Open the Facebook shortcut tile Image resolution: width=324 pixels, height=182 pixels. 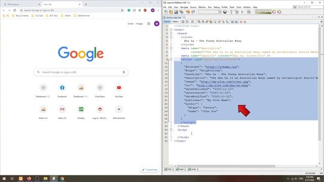(x=62, y=90)
